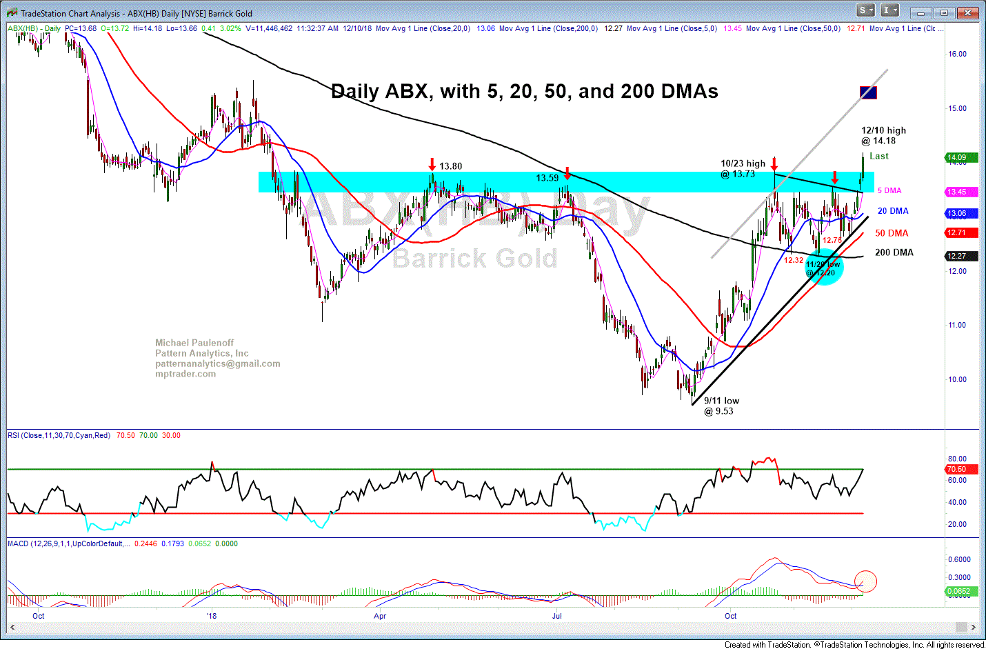This screenshot has width=986, height=649.
Task: Minimize the Chart Analysis window
Action: point(920,12)
